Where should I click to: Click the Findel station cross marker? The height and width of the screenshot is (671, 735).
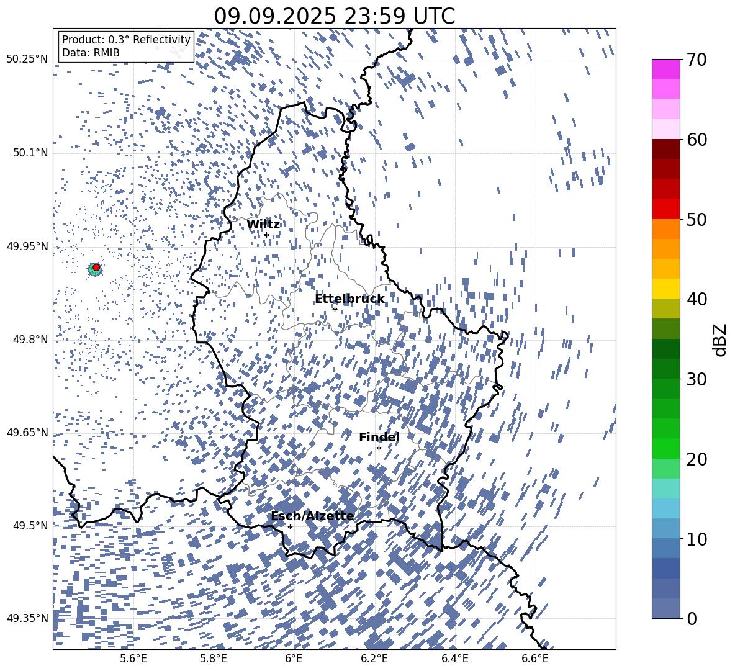tap(379, 448)
